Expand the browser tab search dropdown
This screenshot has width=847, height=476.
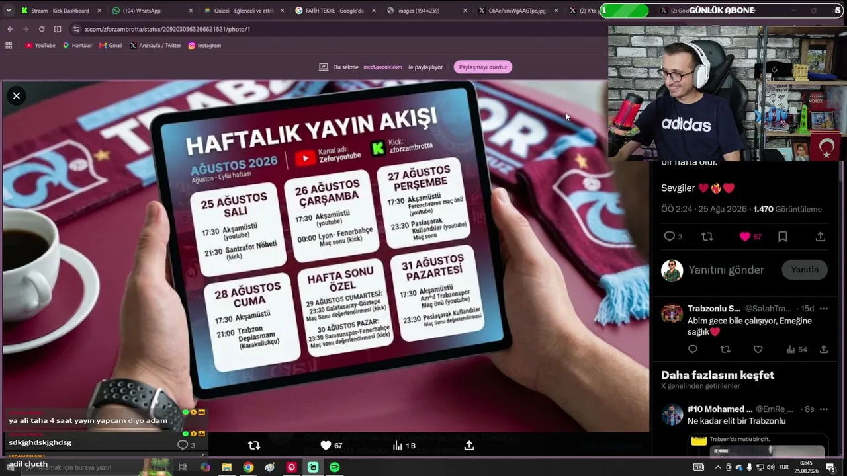point(9,11)
